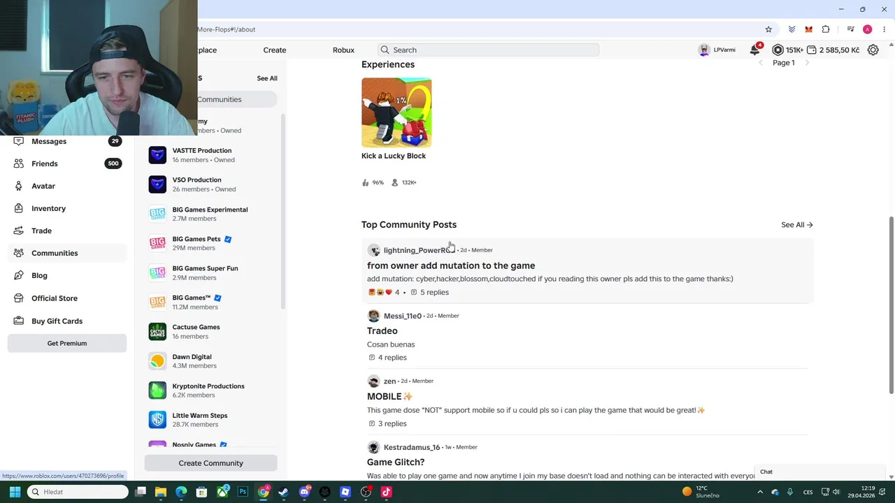Click See All communities link
Image resolution: width=895 pixels, height=503 pixels.
coord(267,78)
